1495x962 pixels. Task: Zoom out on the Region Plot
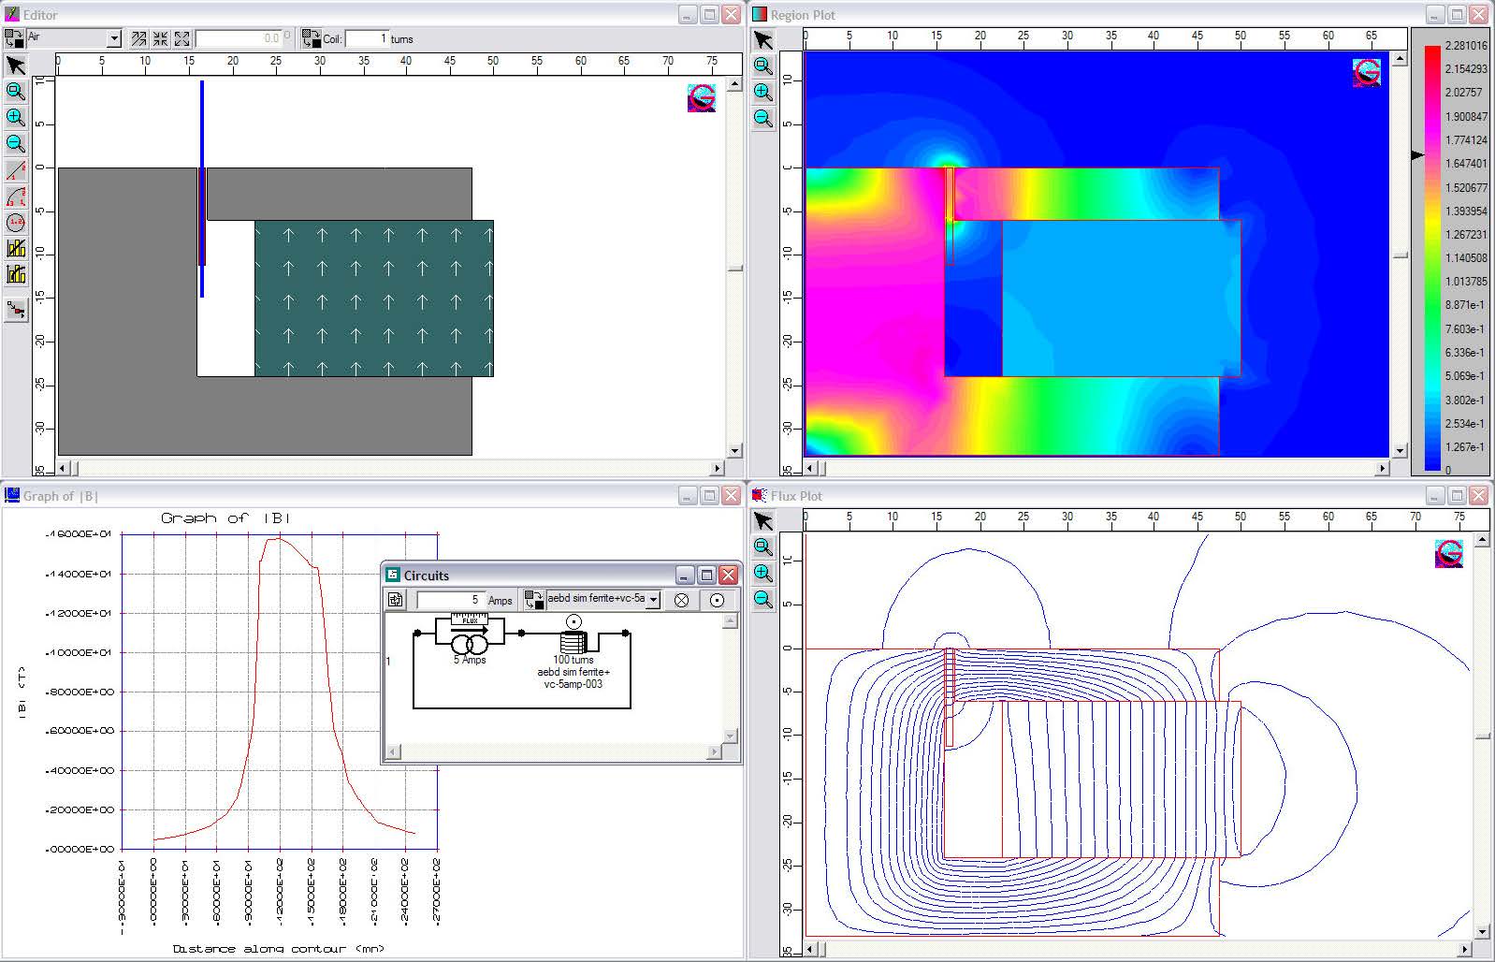coord(763,119)
